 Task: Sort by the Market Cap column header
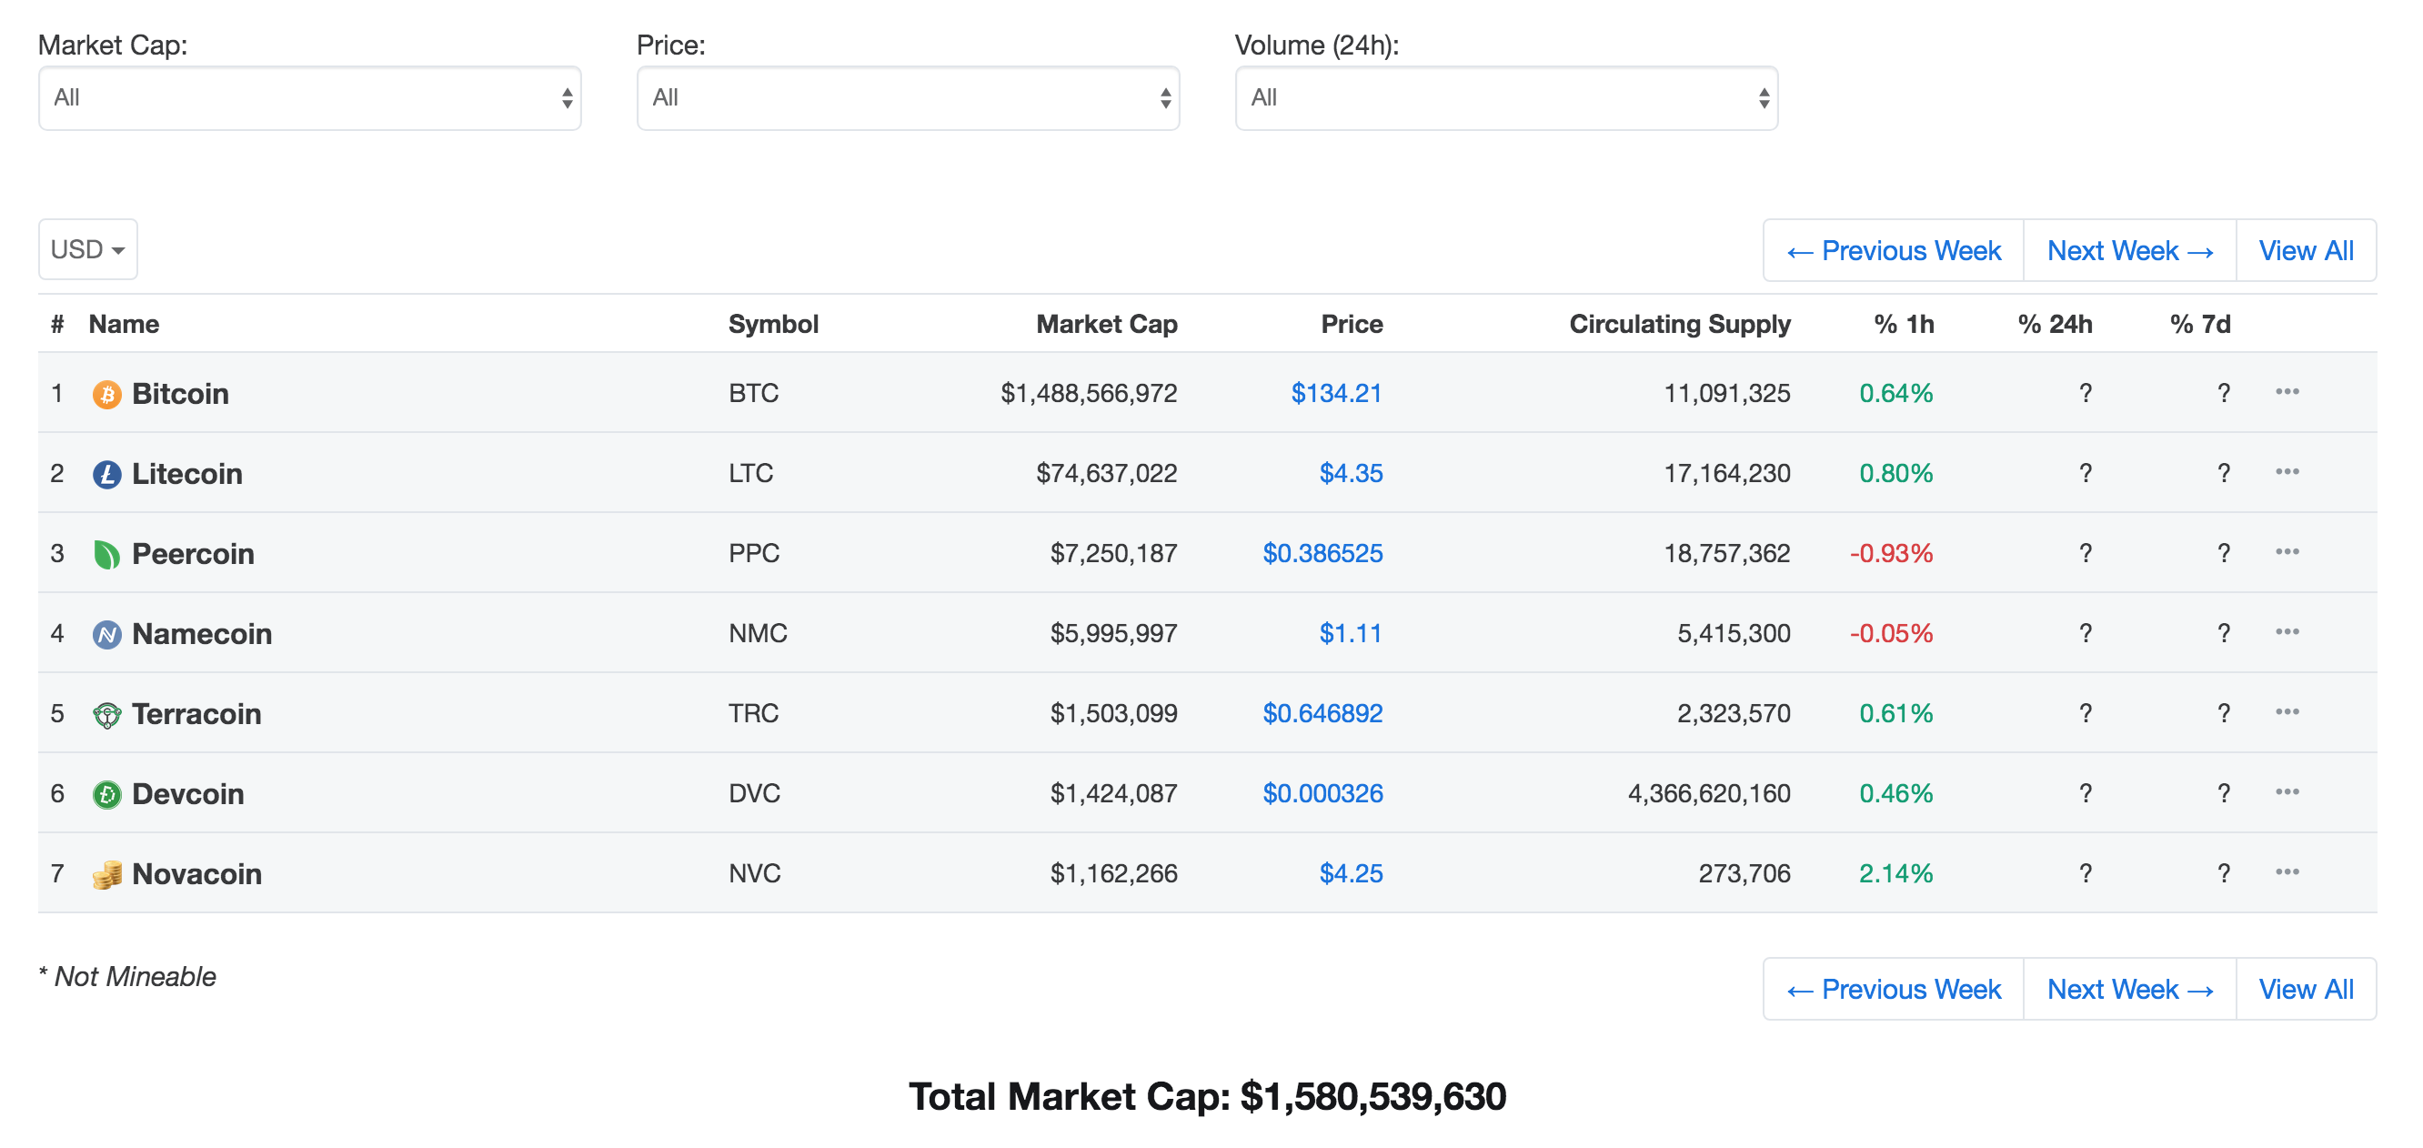point(1106,324)
